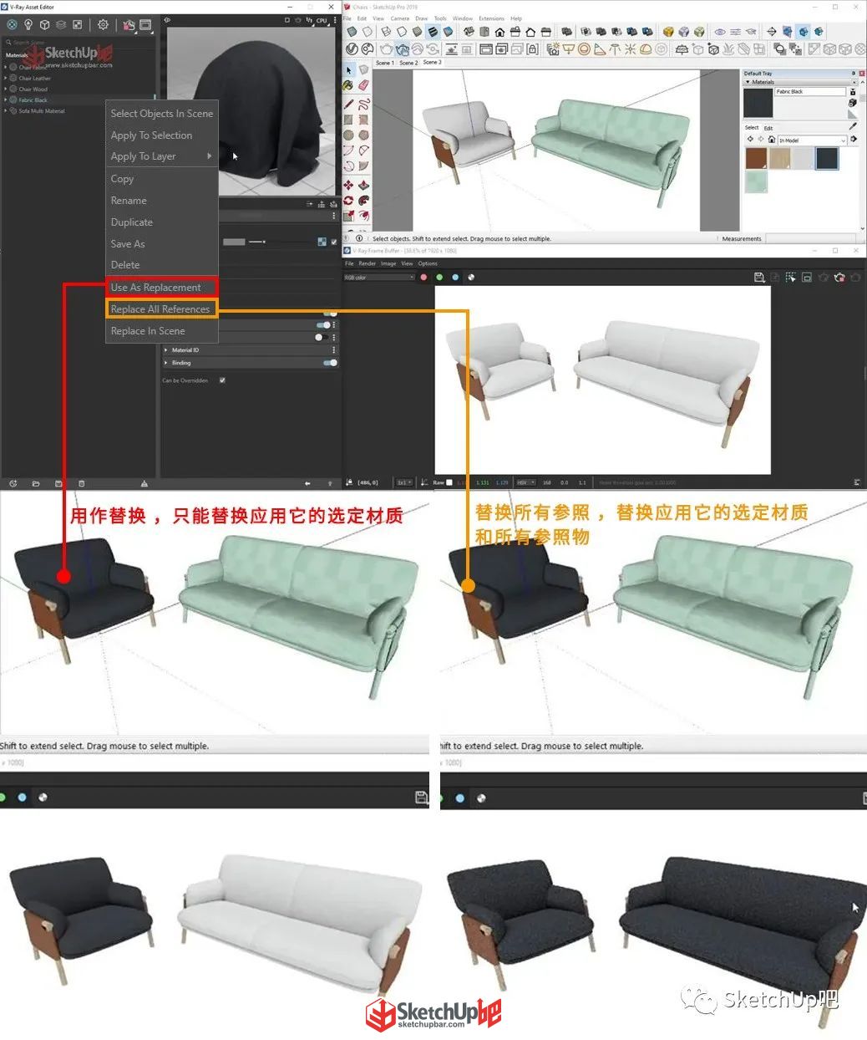The height and width of the screenshot is (1040, 867).
Task: Open Render menu in V-Ray Frame Buffer
Action: point(367,263)
